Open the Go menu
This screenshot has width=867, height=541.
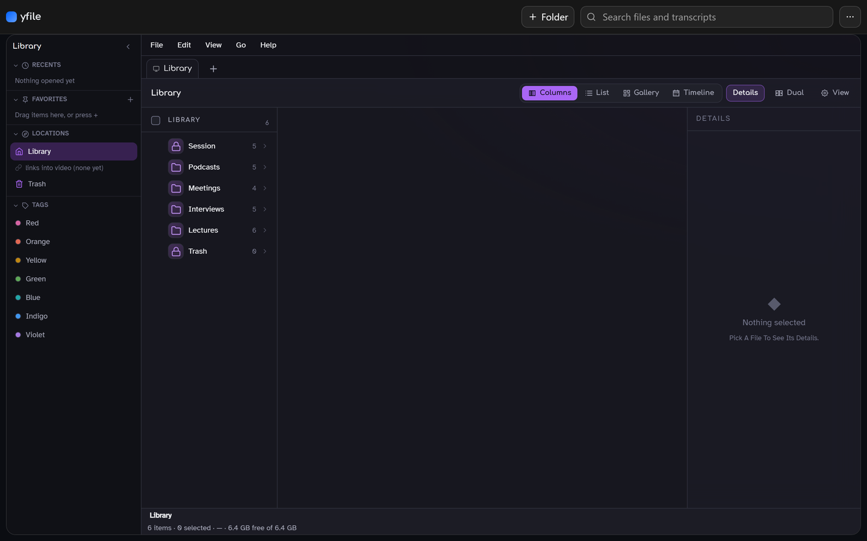pyautogui.click(x=241, y=45)
